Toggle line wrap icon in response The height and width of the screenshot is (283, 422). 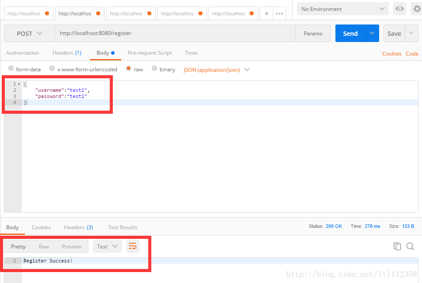pyautogui.click(x=133, y=246)
